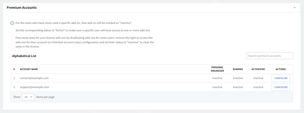Select the contact@example.com account name

pyautogui.click(x=34, y=78)
